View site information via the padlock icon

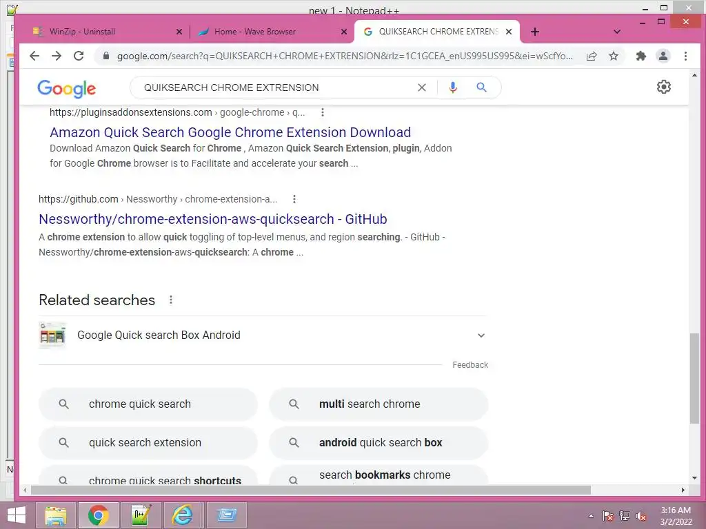coord(105,56)
